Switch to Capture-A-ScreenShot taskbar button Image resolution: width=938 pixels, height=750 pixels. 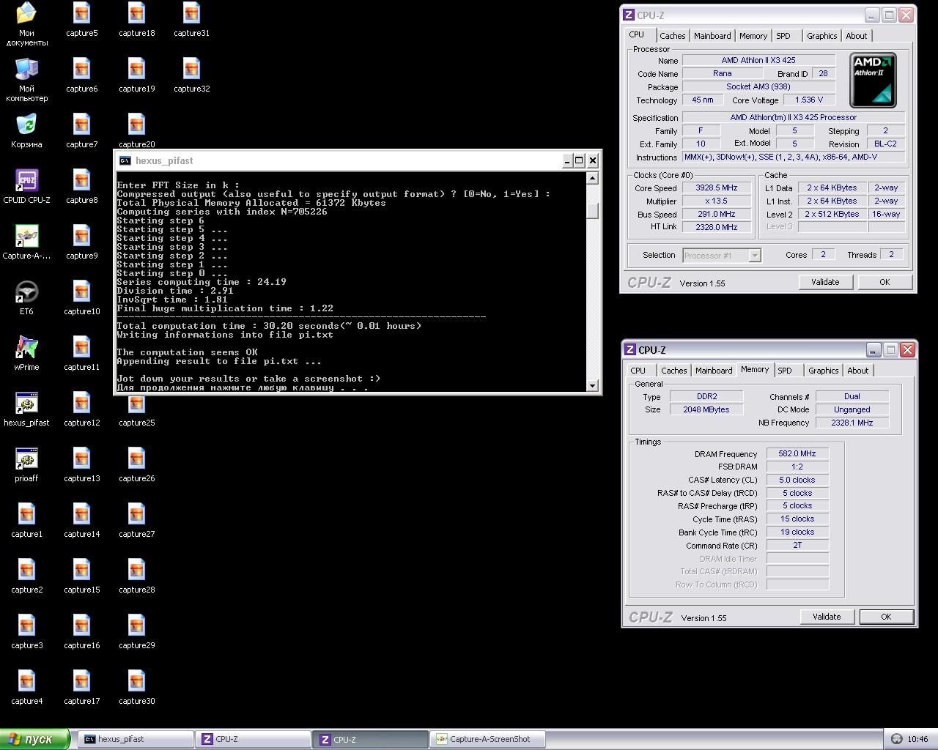[x=487, y=739]
